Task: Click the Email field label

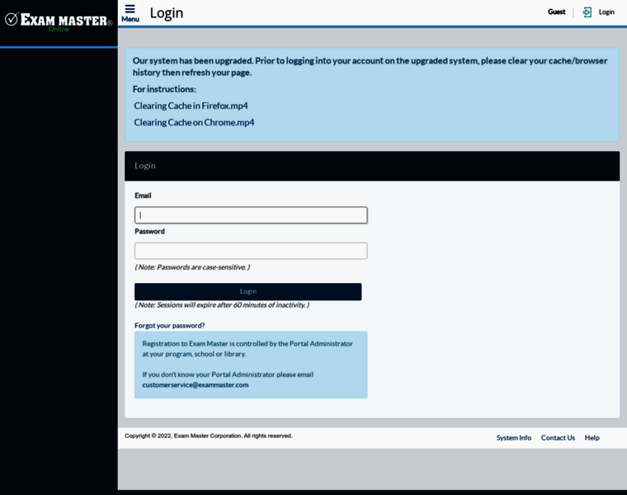Action: [x=143, y=196]
